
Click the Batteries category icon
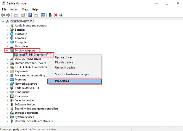12,30
